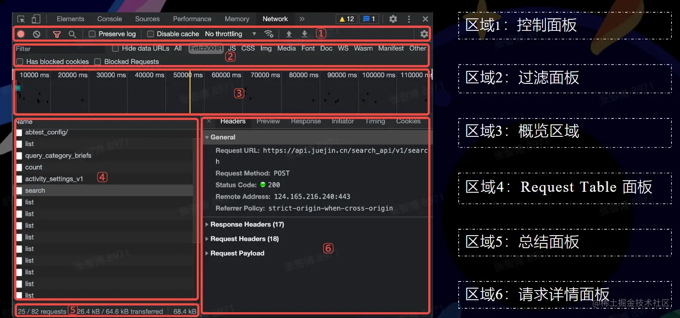The width and height of the screenshot is (680, 318).
Task: Switch to the Console tab
Action: [109, 19]
